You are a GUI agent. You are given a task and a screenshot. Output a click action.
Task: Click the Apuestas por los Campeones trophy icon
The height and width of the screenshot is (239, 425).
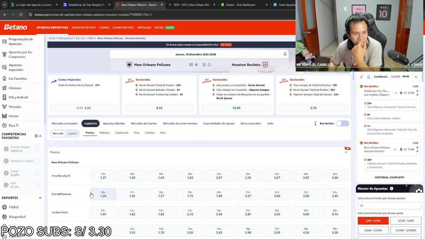click(x=4, y=54)
